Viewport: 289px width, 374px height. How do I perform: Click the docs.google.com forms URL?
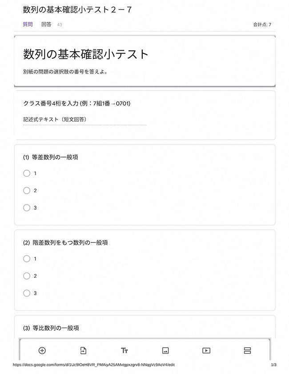tap(93, 364)
